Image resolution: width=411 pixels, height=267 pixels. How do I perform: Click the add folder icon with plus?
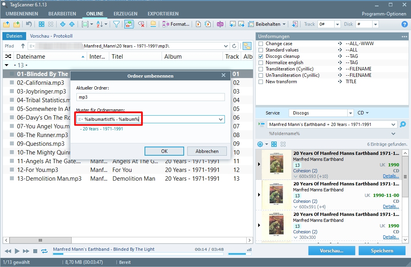[x=17, y=25]
